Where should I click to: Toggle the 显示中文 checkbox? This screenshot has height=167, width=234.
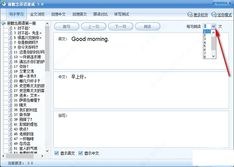(x=80, y=153)
